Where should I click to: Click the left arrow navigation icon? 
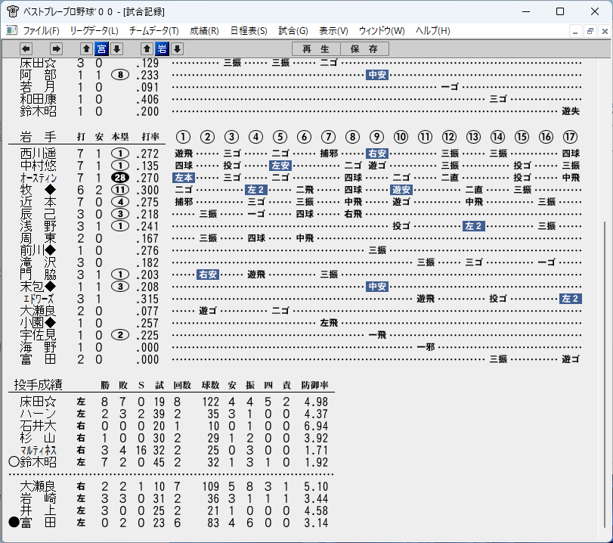click(26, 49)
